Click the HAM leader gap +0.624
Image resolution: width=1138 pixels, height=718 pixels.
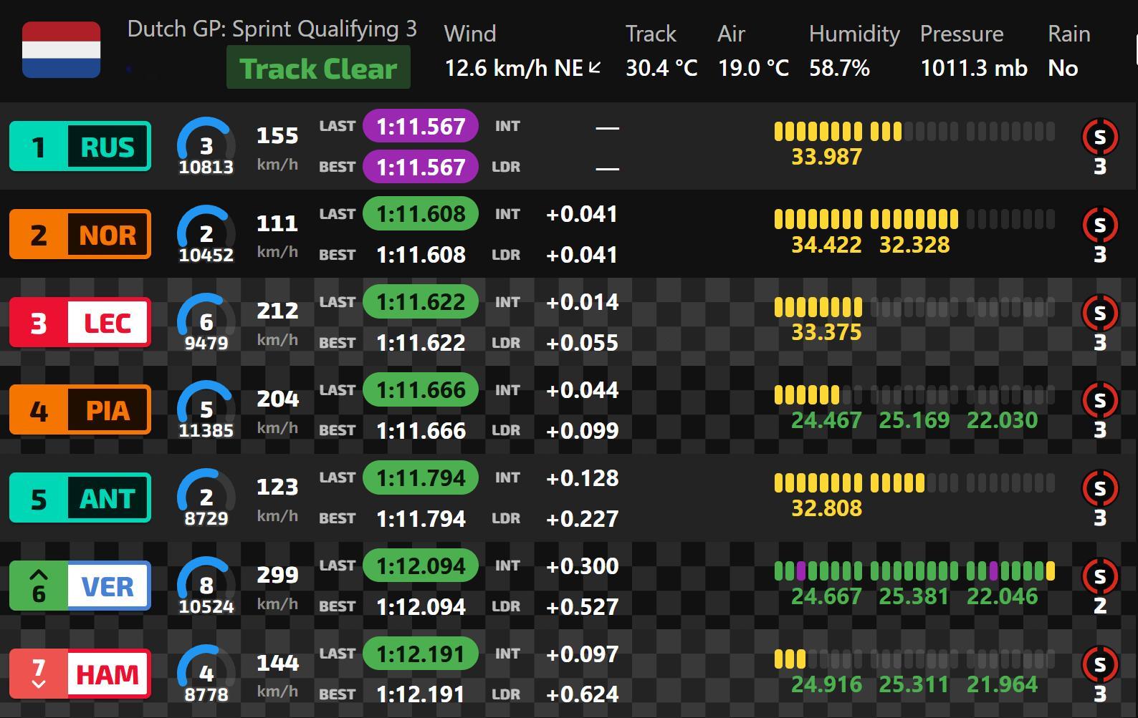click(582, 694)
